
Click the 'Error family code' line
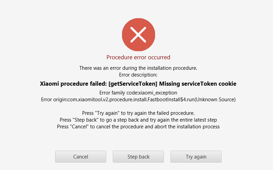(138, 93)
